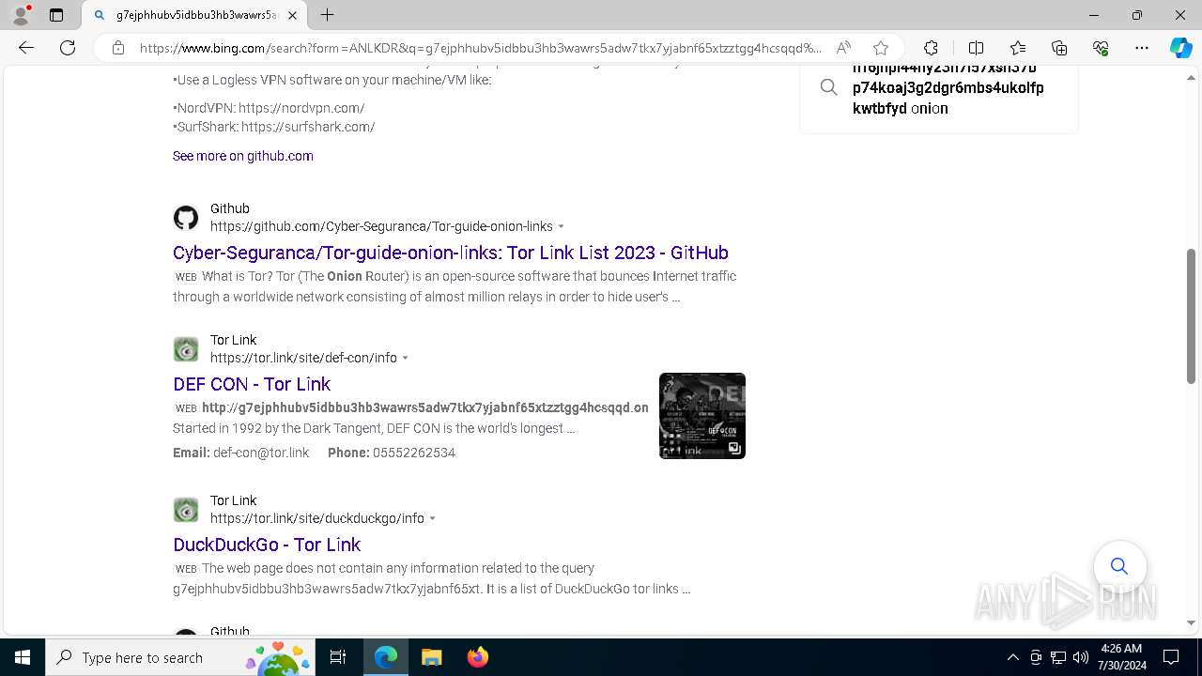
Task: Click the Tor Link favicon for DuckDuckGo
Action: 186,510
